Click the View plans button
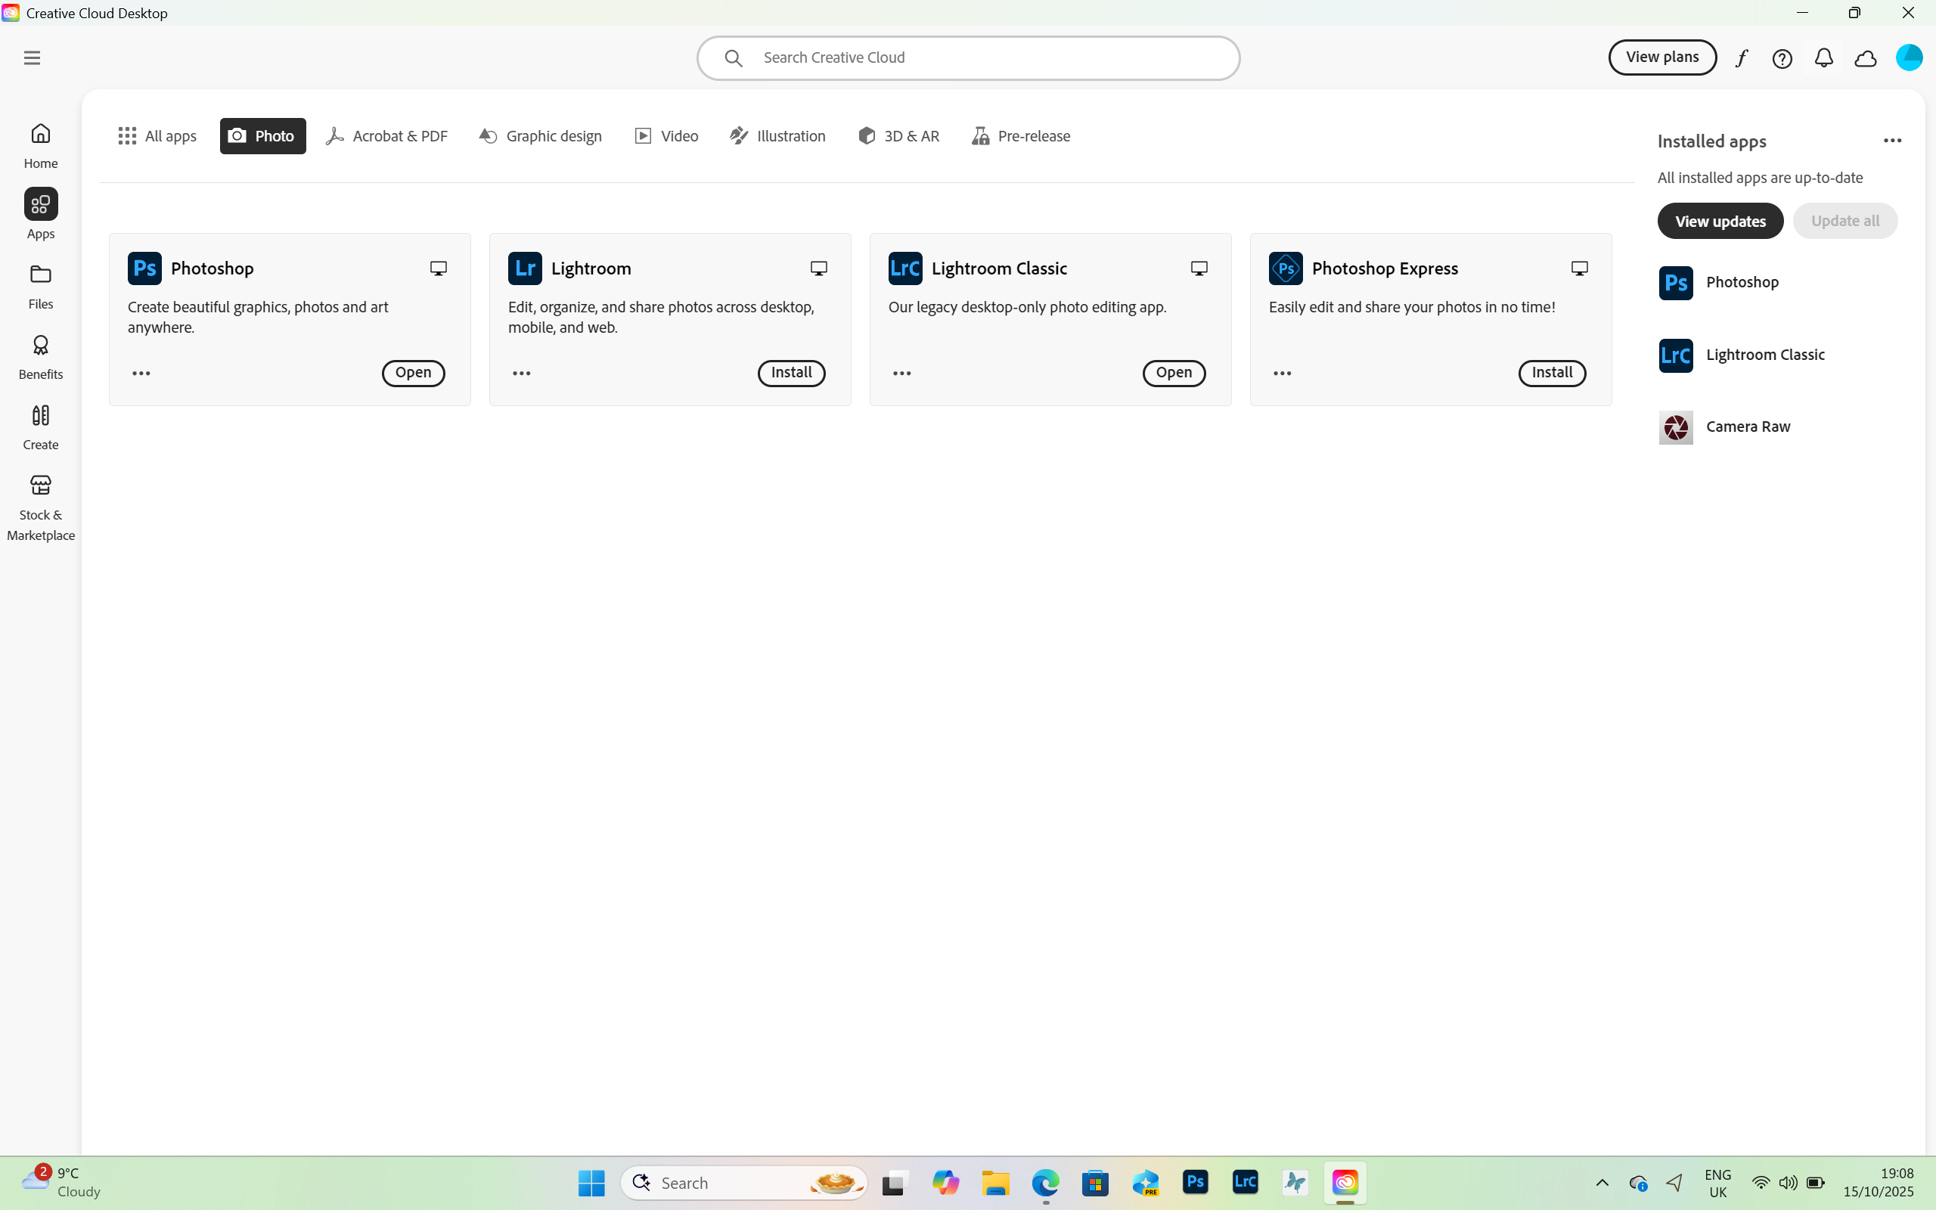The width and height of the screenshot is (1936, 1210). 1661,57
